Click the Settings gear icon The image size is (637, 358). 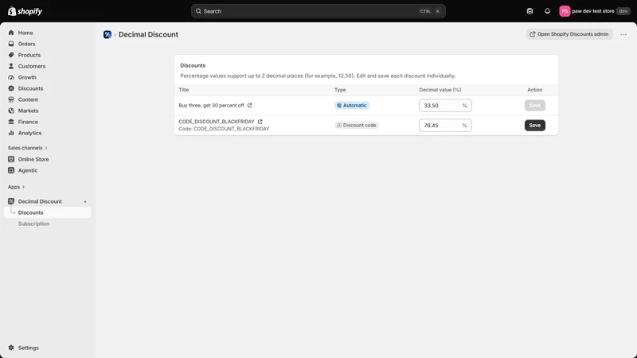(11, 348)
